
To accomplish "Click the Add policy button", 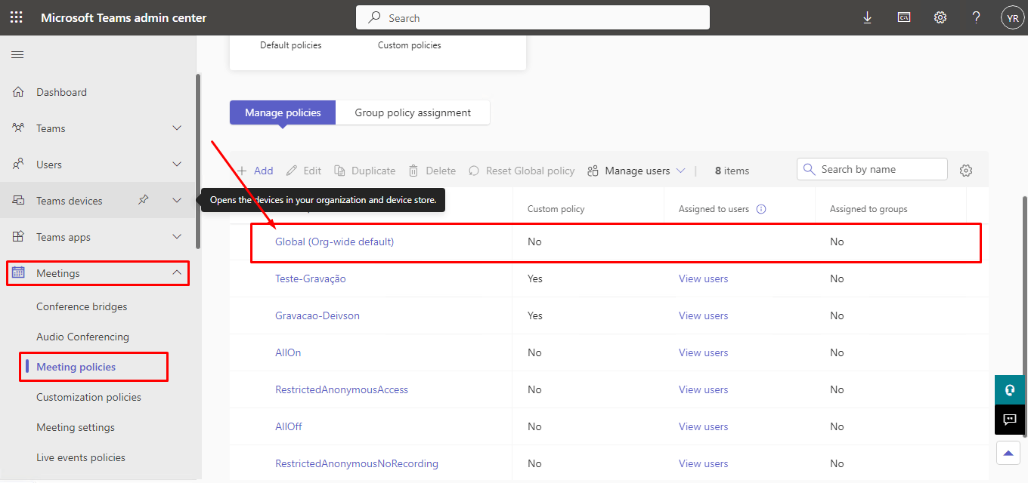I will pyautogui.click(x=255, y=171).
